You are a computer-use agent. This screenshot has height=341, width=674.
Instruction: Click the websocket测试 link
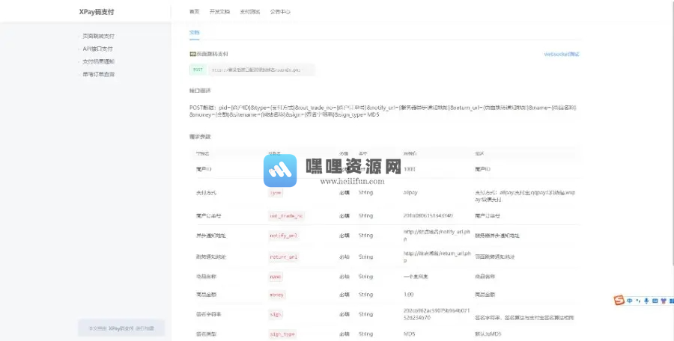pos(562,54)
